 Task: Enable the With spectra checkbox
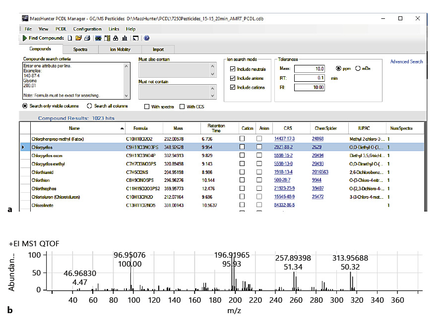click(147, 107)
